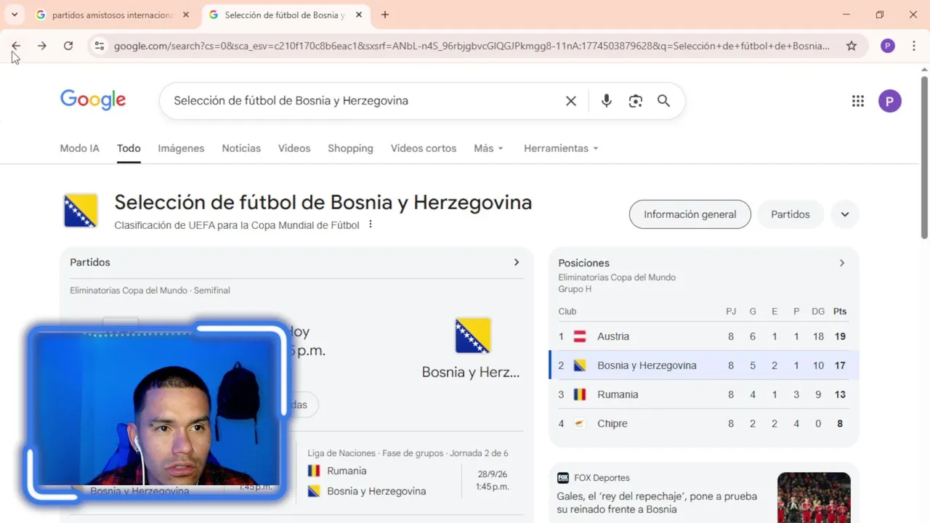Open a new tab with the plus button
Viewport: 930px width, 523px height.
click(x=385, y=15)
